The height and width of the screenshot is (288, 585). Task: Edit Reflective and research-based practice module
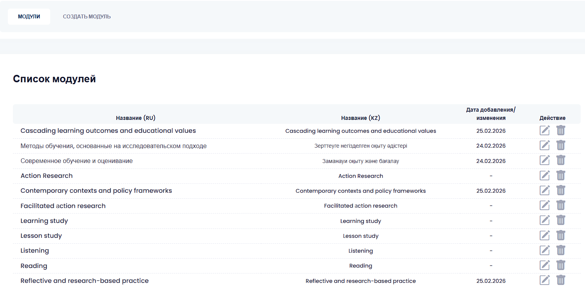tap(545, 280)
